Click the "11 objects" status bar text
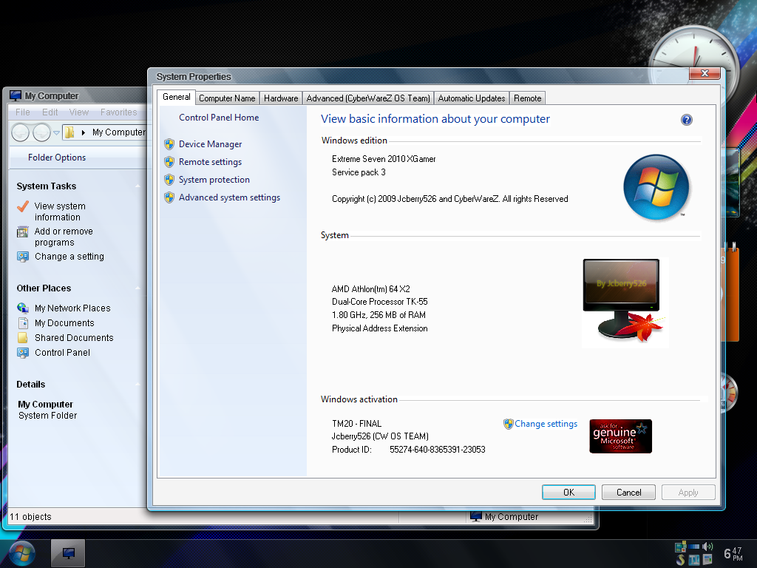 [30, 517]
